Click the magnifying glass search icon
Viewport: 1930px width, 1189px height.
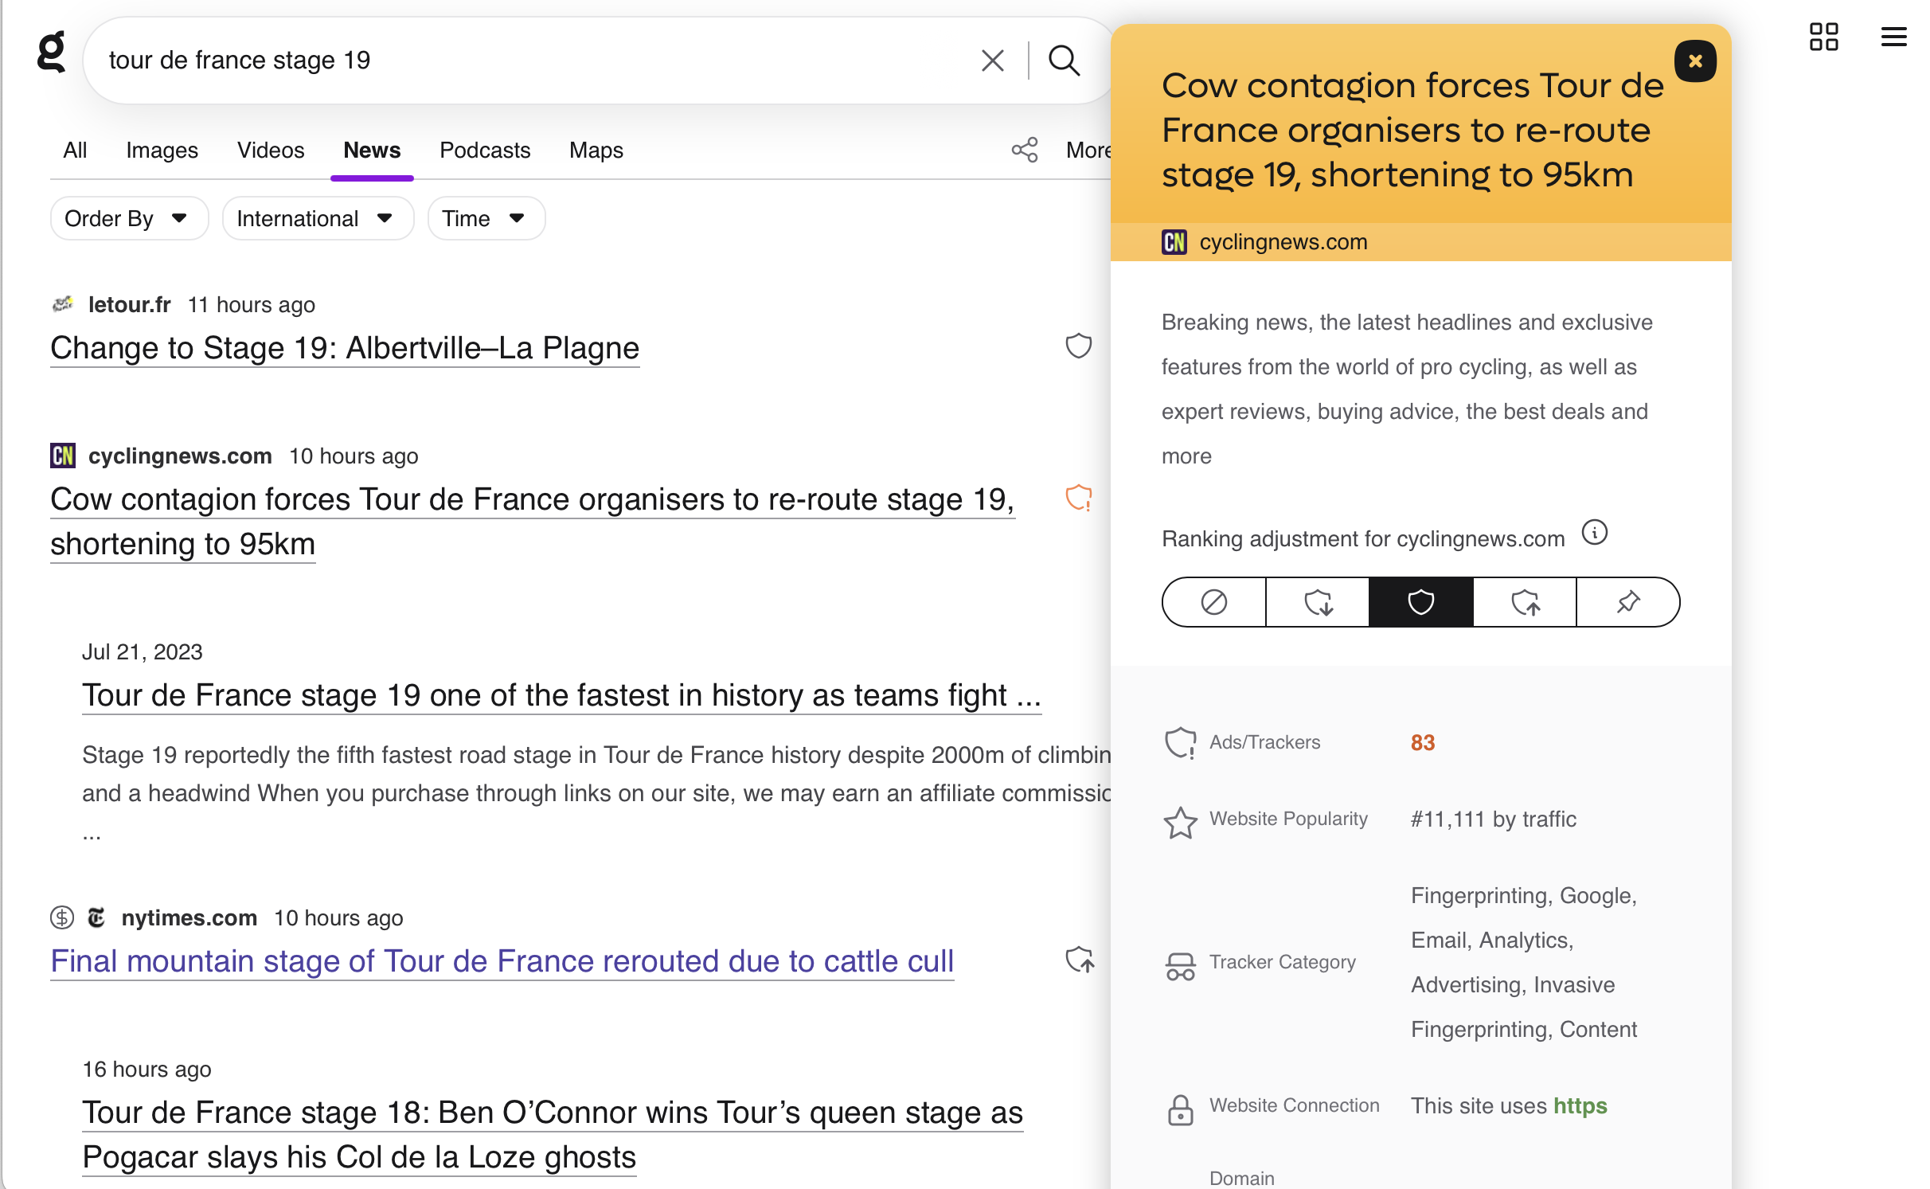click(1064, 61)
